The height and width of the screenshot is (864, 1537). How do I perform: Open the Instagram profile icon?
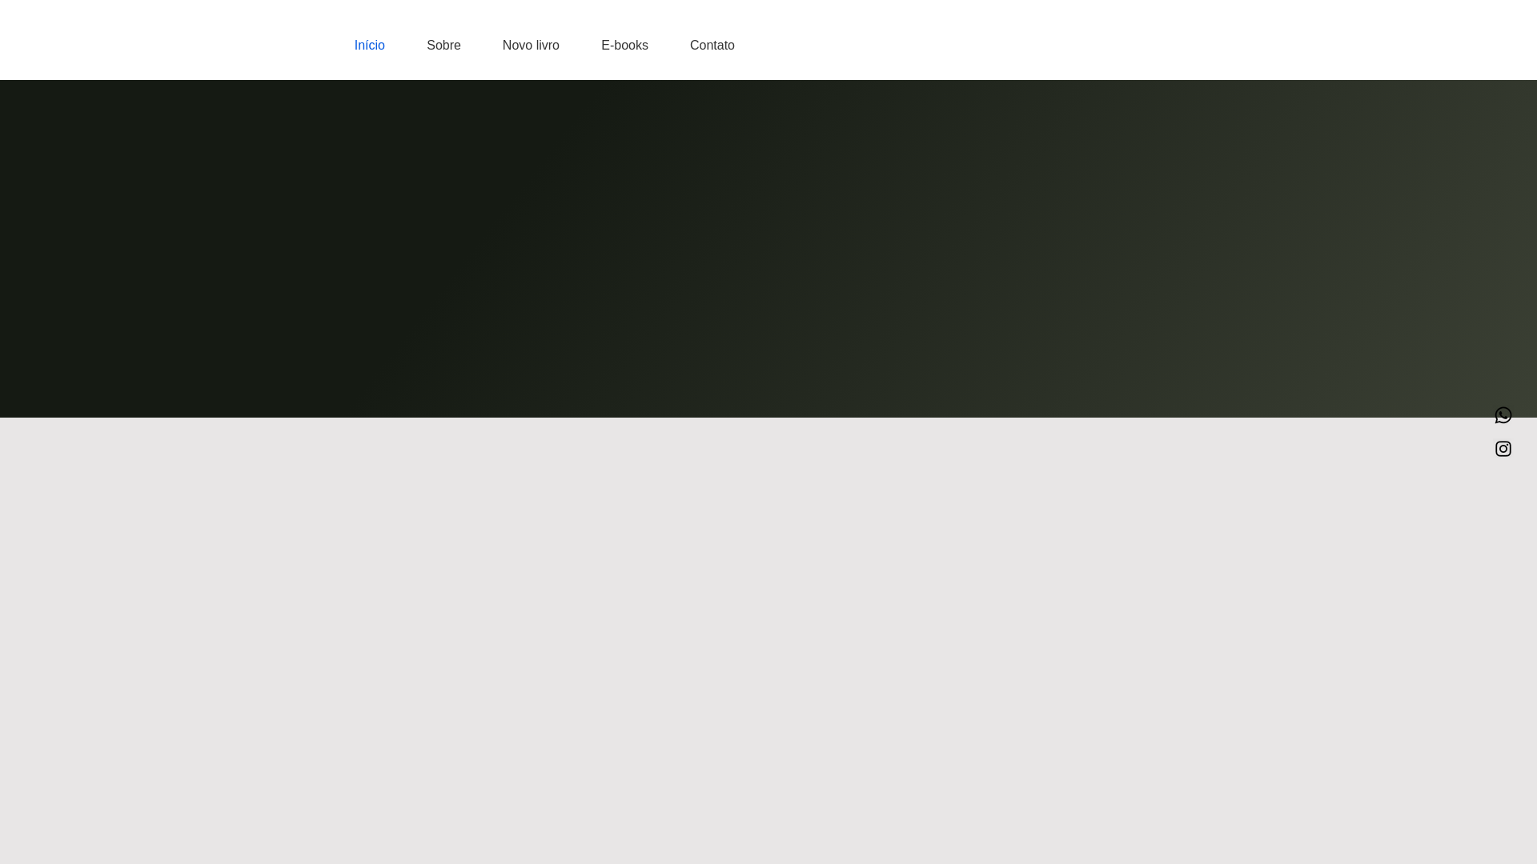tap(1503, 449)
